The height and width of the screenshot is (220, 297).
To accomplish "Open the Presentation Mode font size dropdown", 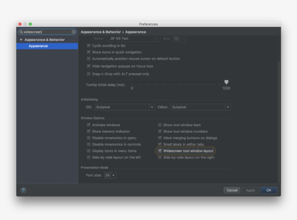I will (114, 174).
